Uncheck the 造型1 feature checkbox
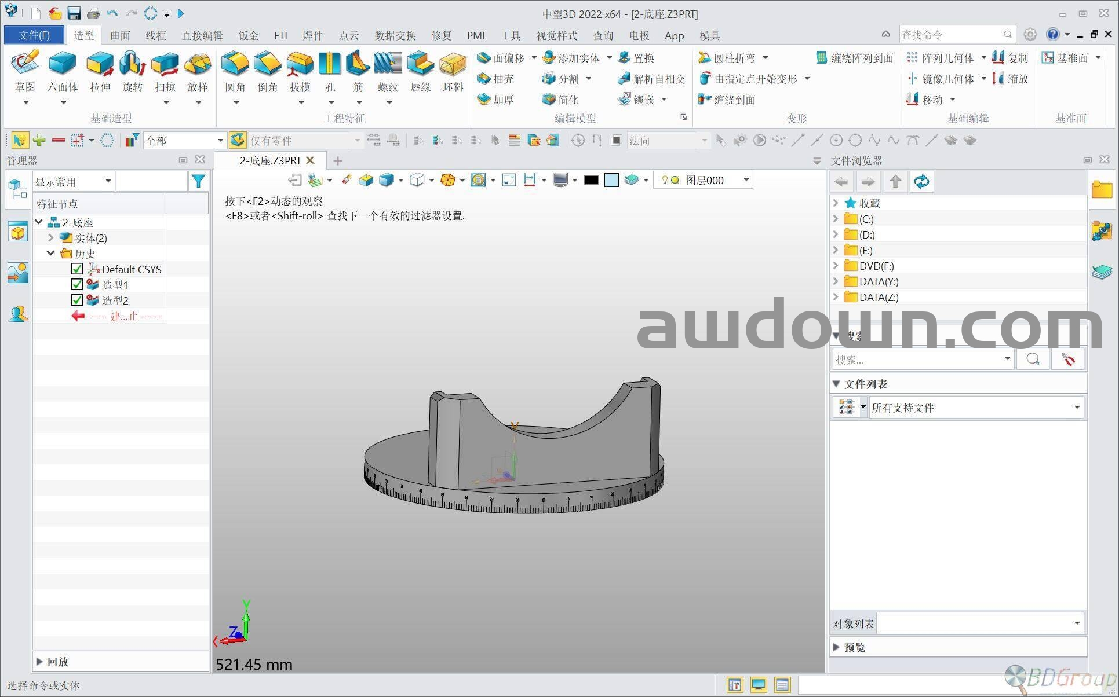The image size is (1119, 697). [76, 284]
